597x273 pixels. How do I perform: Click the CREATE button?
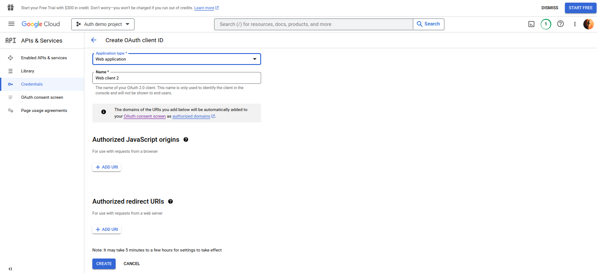click(x=104, y=264)
